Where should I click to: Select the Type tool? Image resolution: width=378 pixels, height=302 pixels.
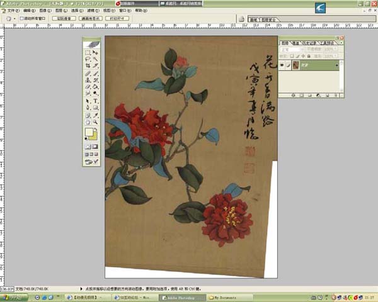tap(95, 101)
